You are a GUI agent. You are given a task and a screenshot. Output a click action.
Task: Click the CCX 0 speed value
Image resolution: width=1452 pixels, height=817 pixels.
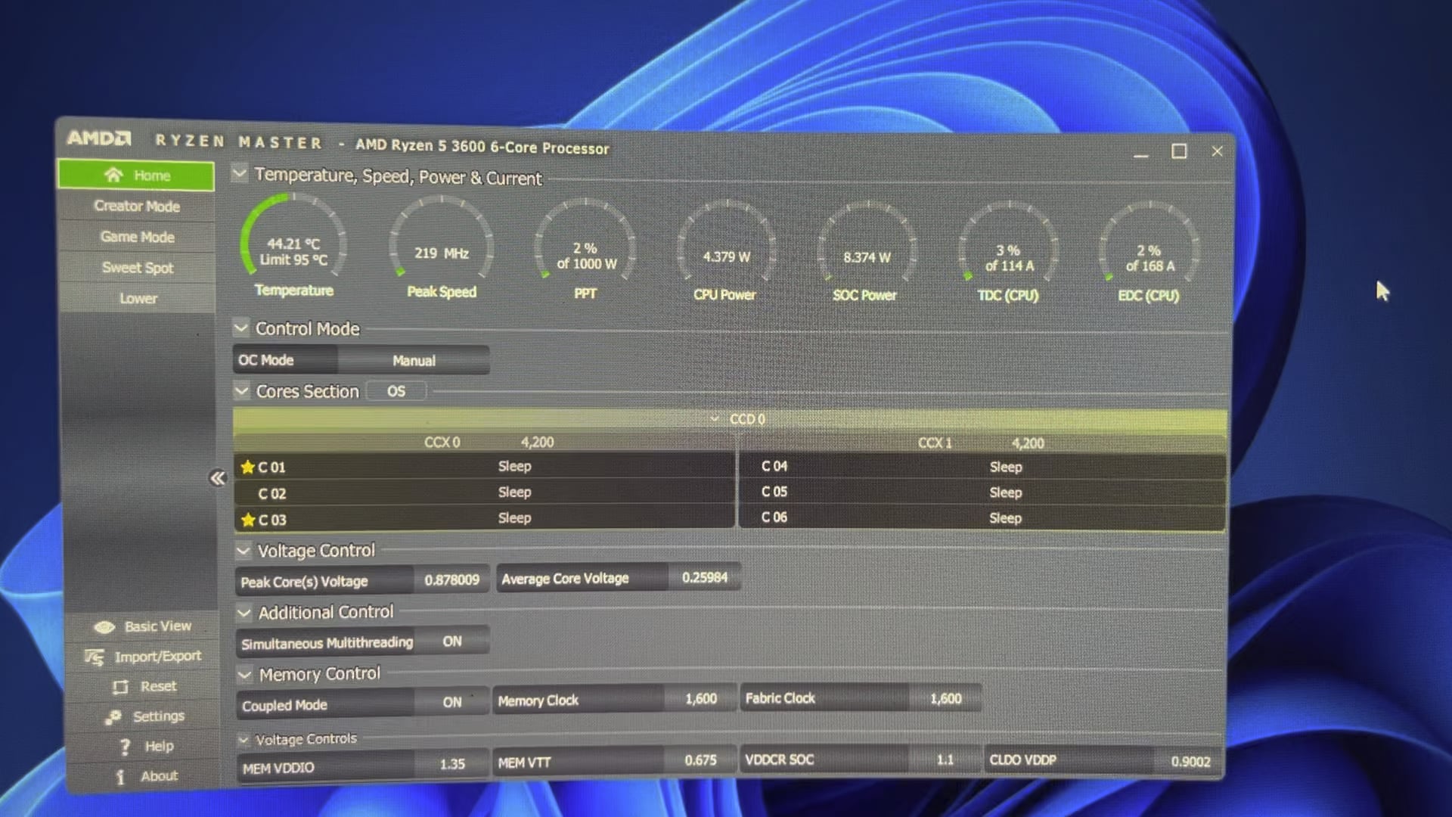point(537,442)
